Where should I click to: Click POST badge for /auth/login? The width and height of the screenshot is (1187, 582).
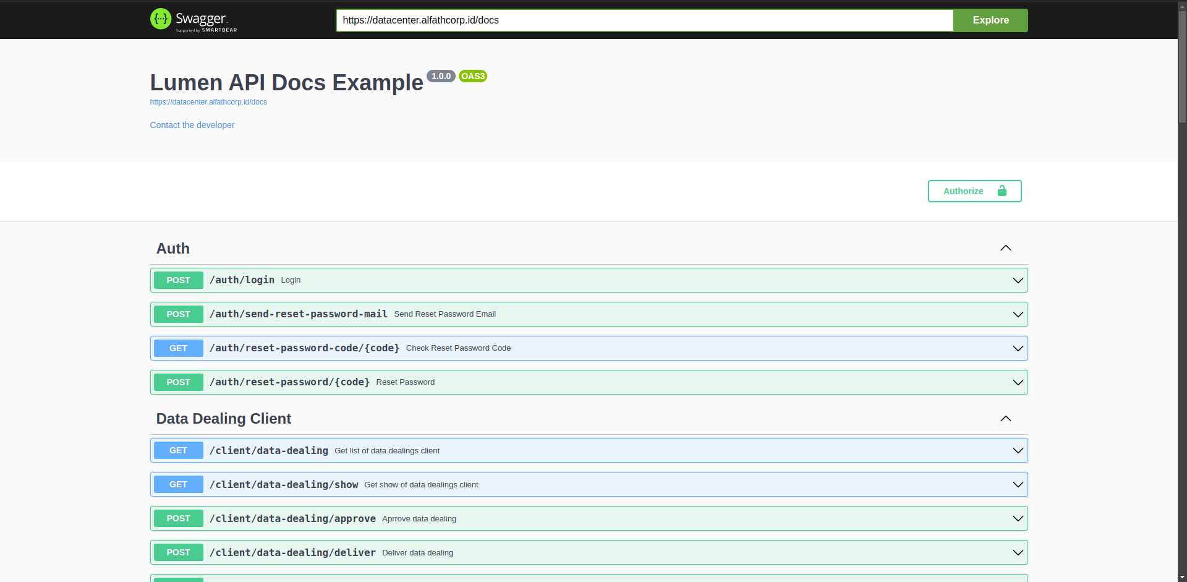coord(178,280)
